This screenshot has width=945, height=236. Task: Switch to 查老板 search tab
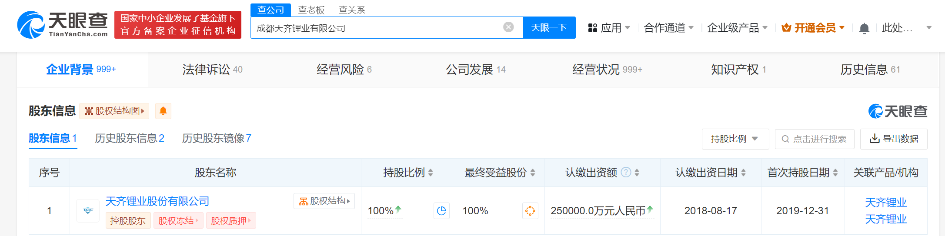click(x=311, y=10)
